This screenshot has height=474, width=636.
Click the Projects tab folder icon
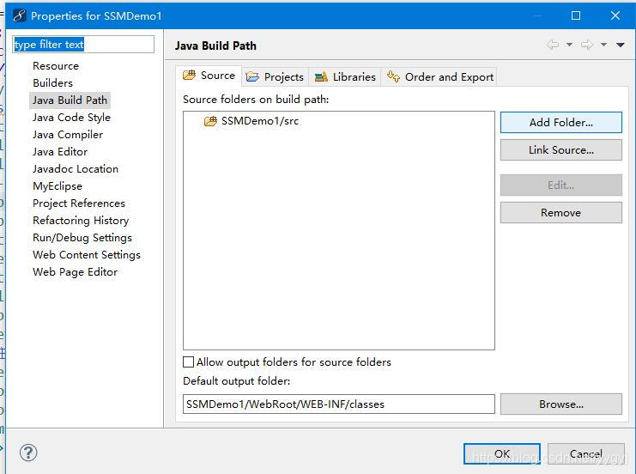coord(252,76)
